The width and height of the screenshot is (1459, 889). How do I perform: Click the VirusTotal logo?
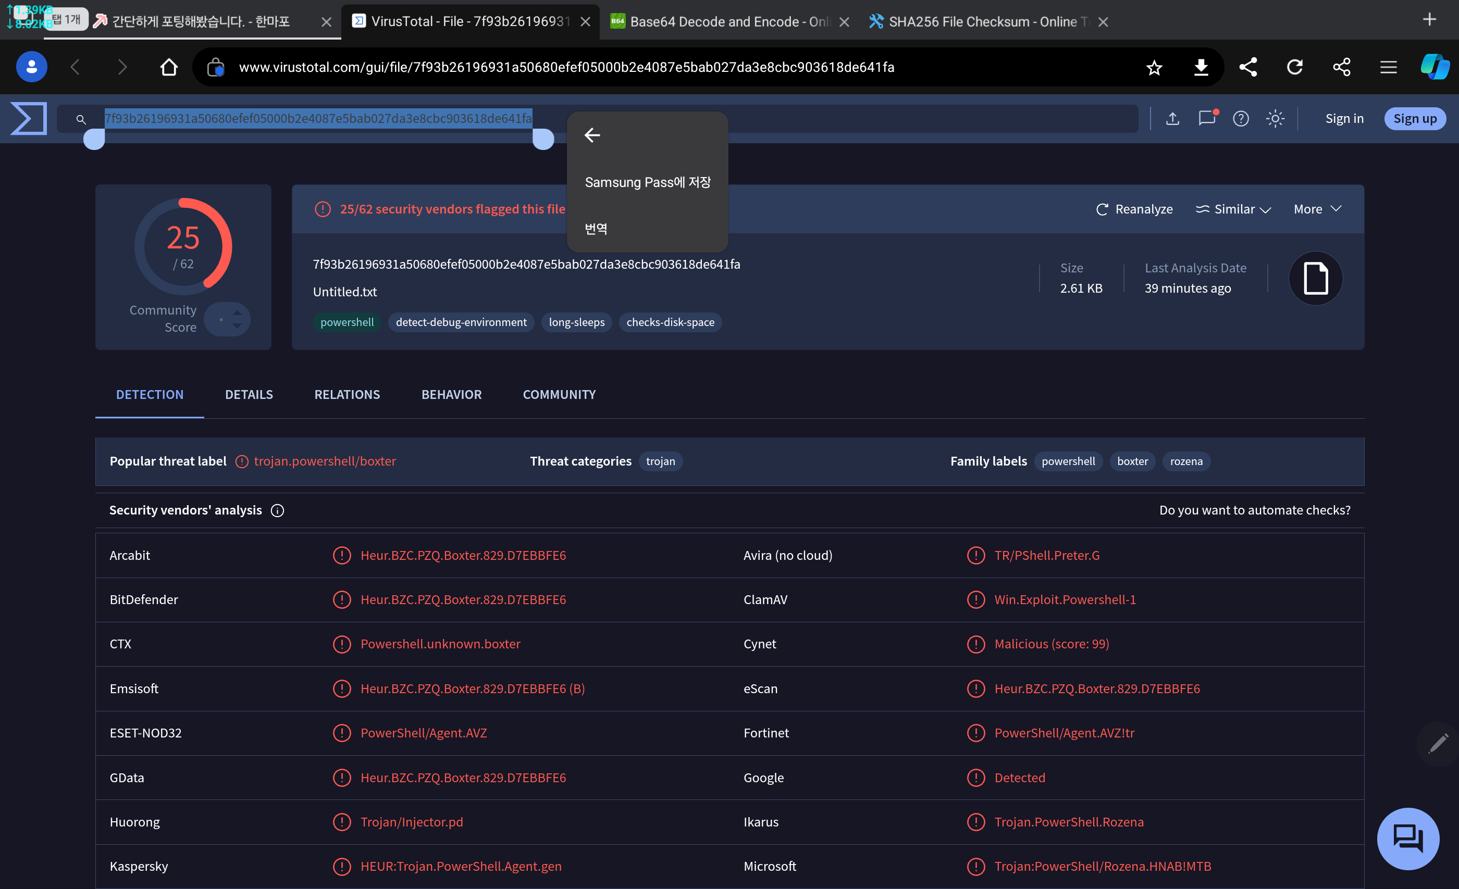(x=29, y=118)
